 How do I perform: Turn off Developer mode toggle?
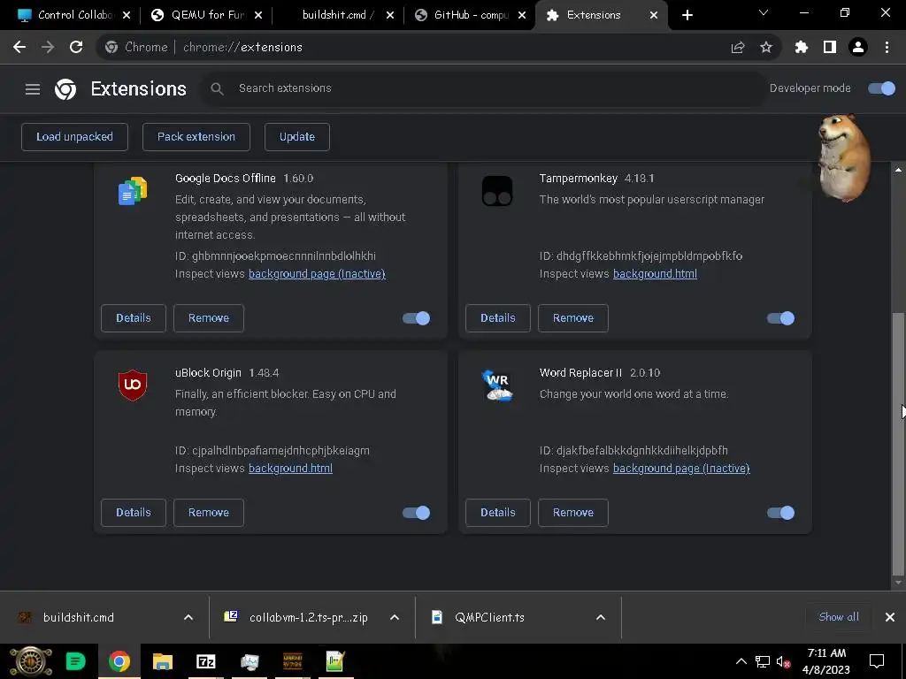coord(881,88)
